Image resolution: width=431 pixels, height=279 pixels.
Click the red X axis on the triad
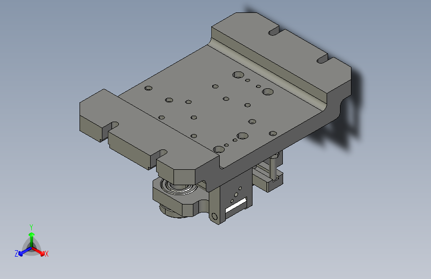click(x=38, y=251)
